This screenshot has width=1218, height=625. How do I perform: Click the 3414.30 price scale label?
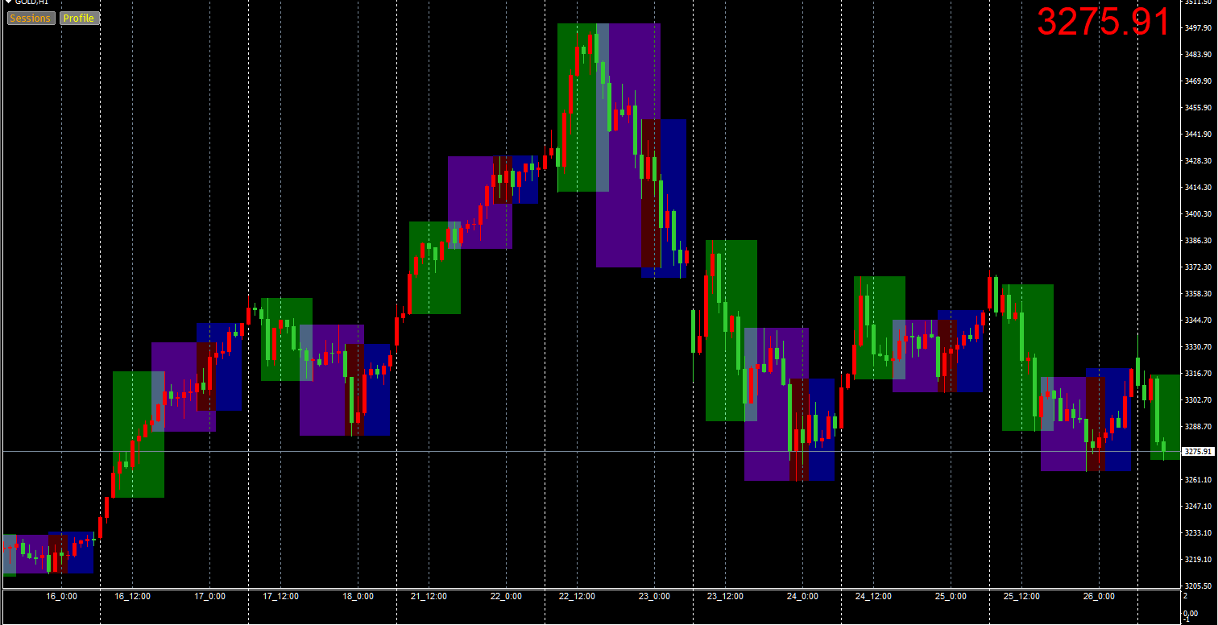click(1199, 188)
